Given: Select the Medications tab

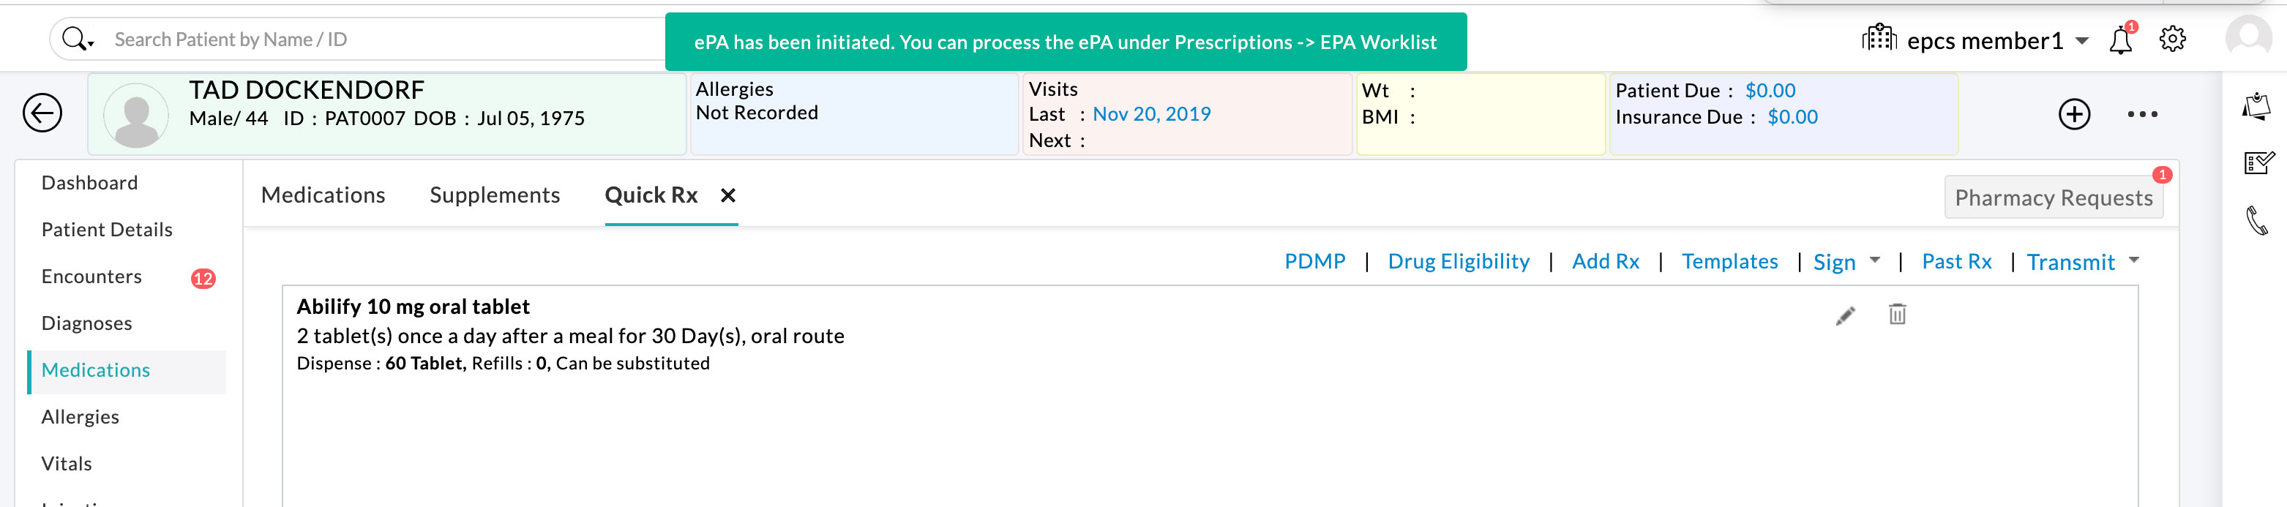Looking at the screenshot, I should coord(323,195).
